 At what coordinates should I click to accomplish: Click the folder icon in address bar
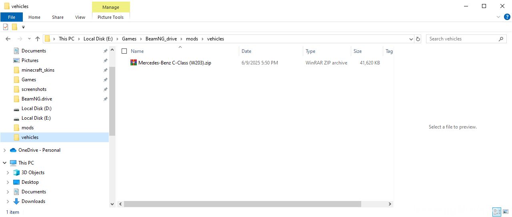click(48, 39)
